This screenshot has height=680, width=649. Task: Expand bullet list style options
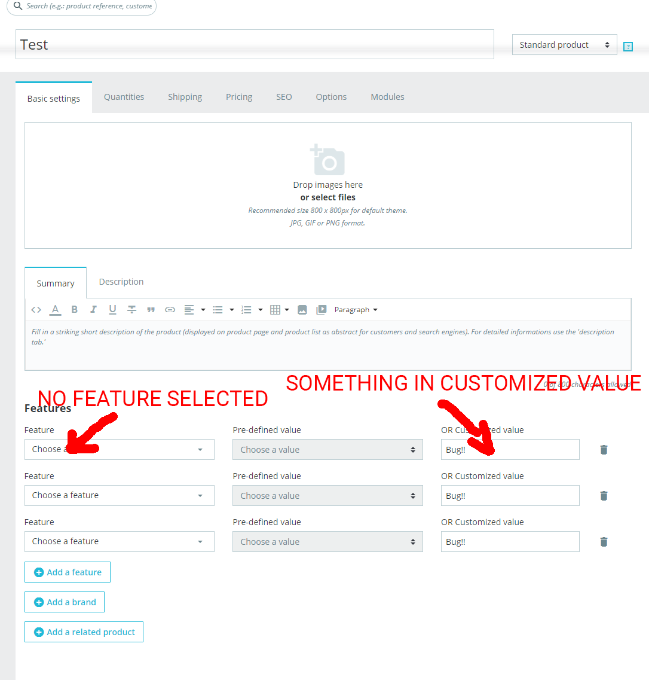click(x=232, y=310)
